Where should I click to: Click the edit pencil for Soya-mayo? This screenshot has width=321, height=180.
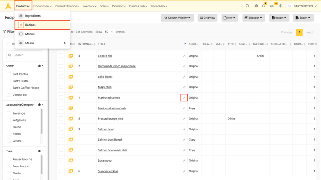click(184, 160)
